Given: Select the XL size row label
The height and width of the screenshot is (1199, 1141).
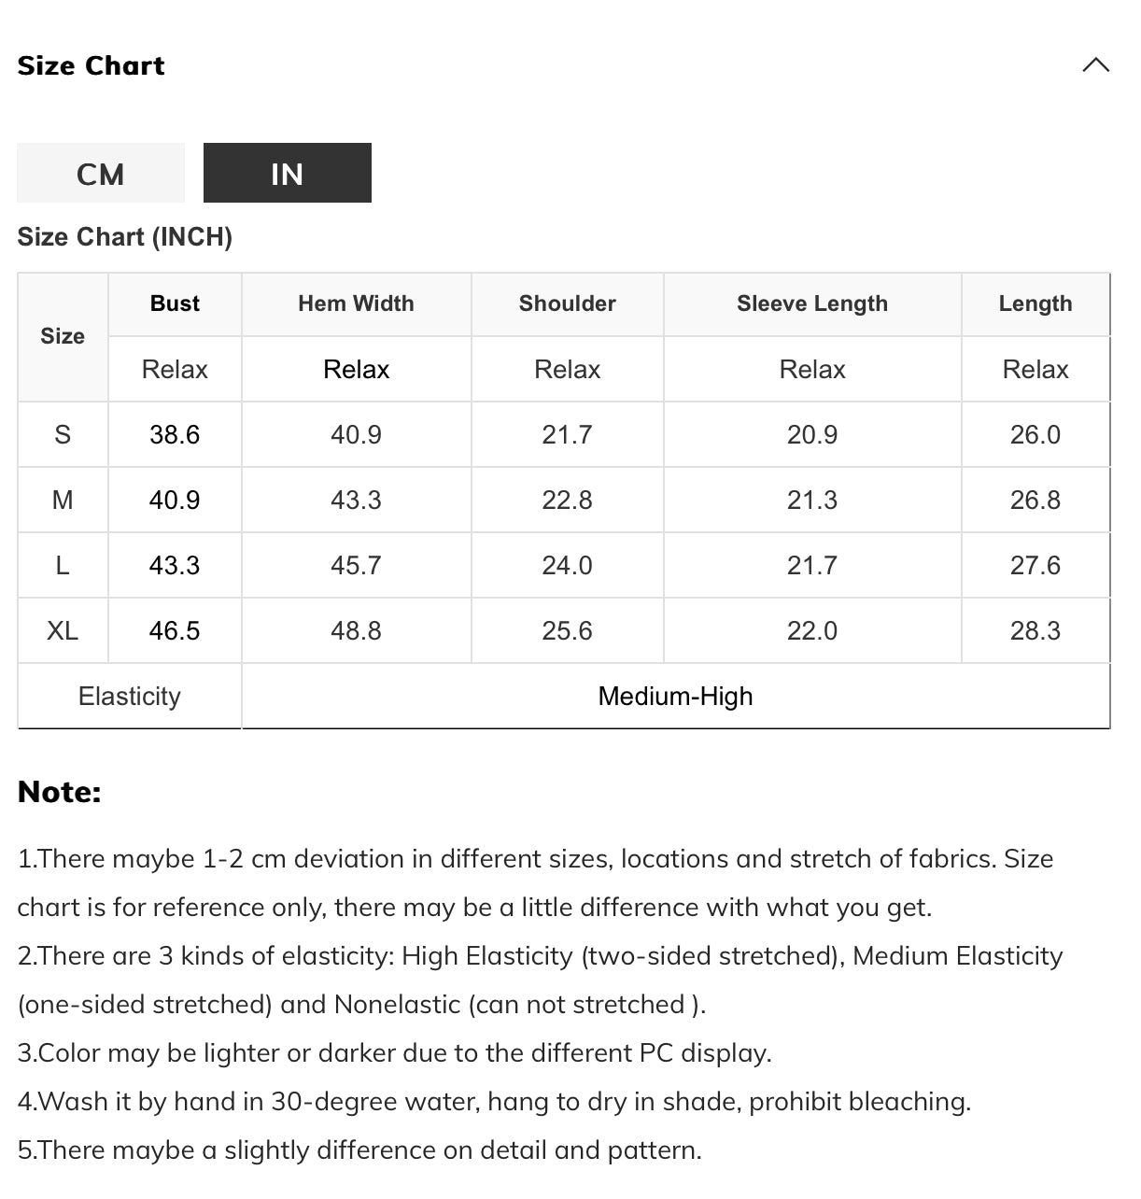Looking at the screenshot, I should 63,630.
